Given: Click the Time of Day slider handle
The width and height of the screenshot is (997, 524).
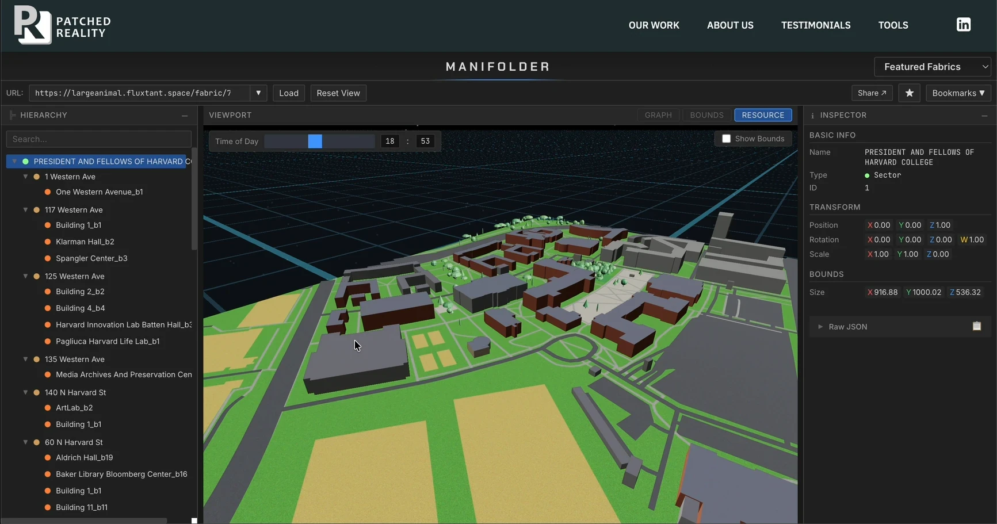Looking at the screenshot, I should point(315,141).
